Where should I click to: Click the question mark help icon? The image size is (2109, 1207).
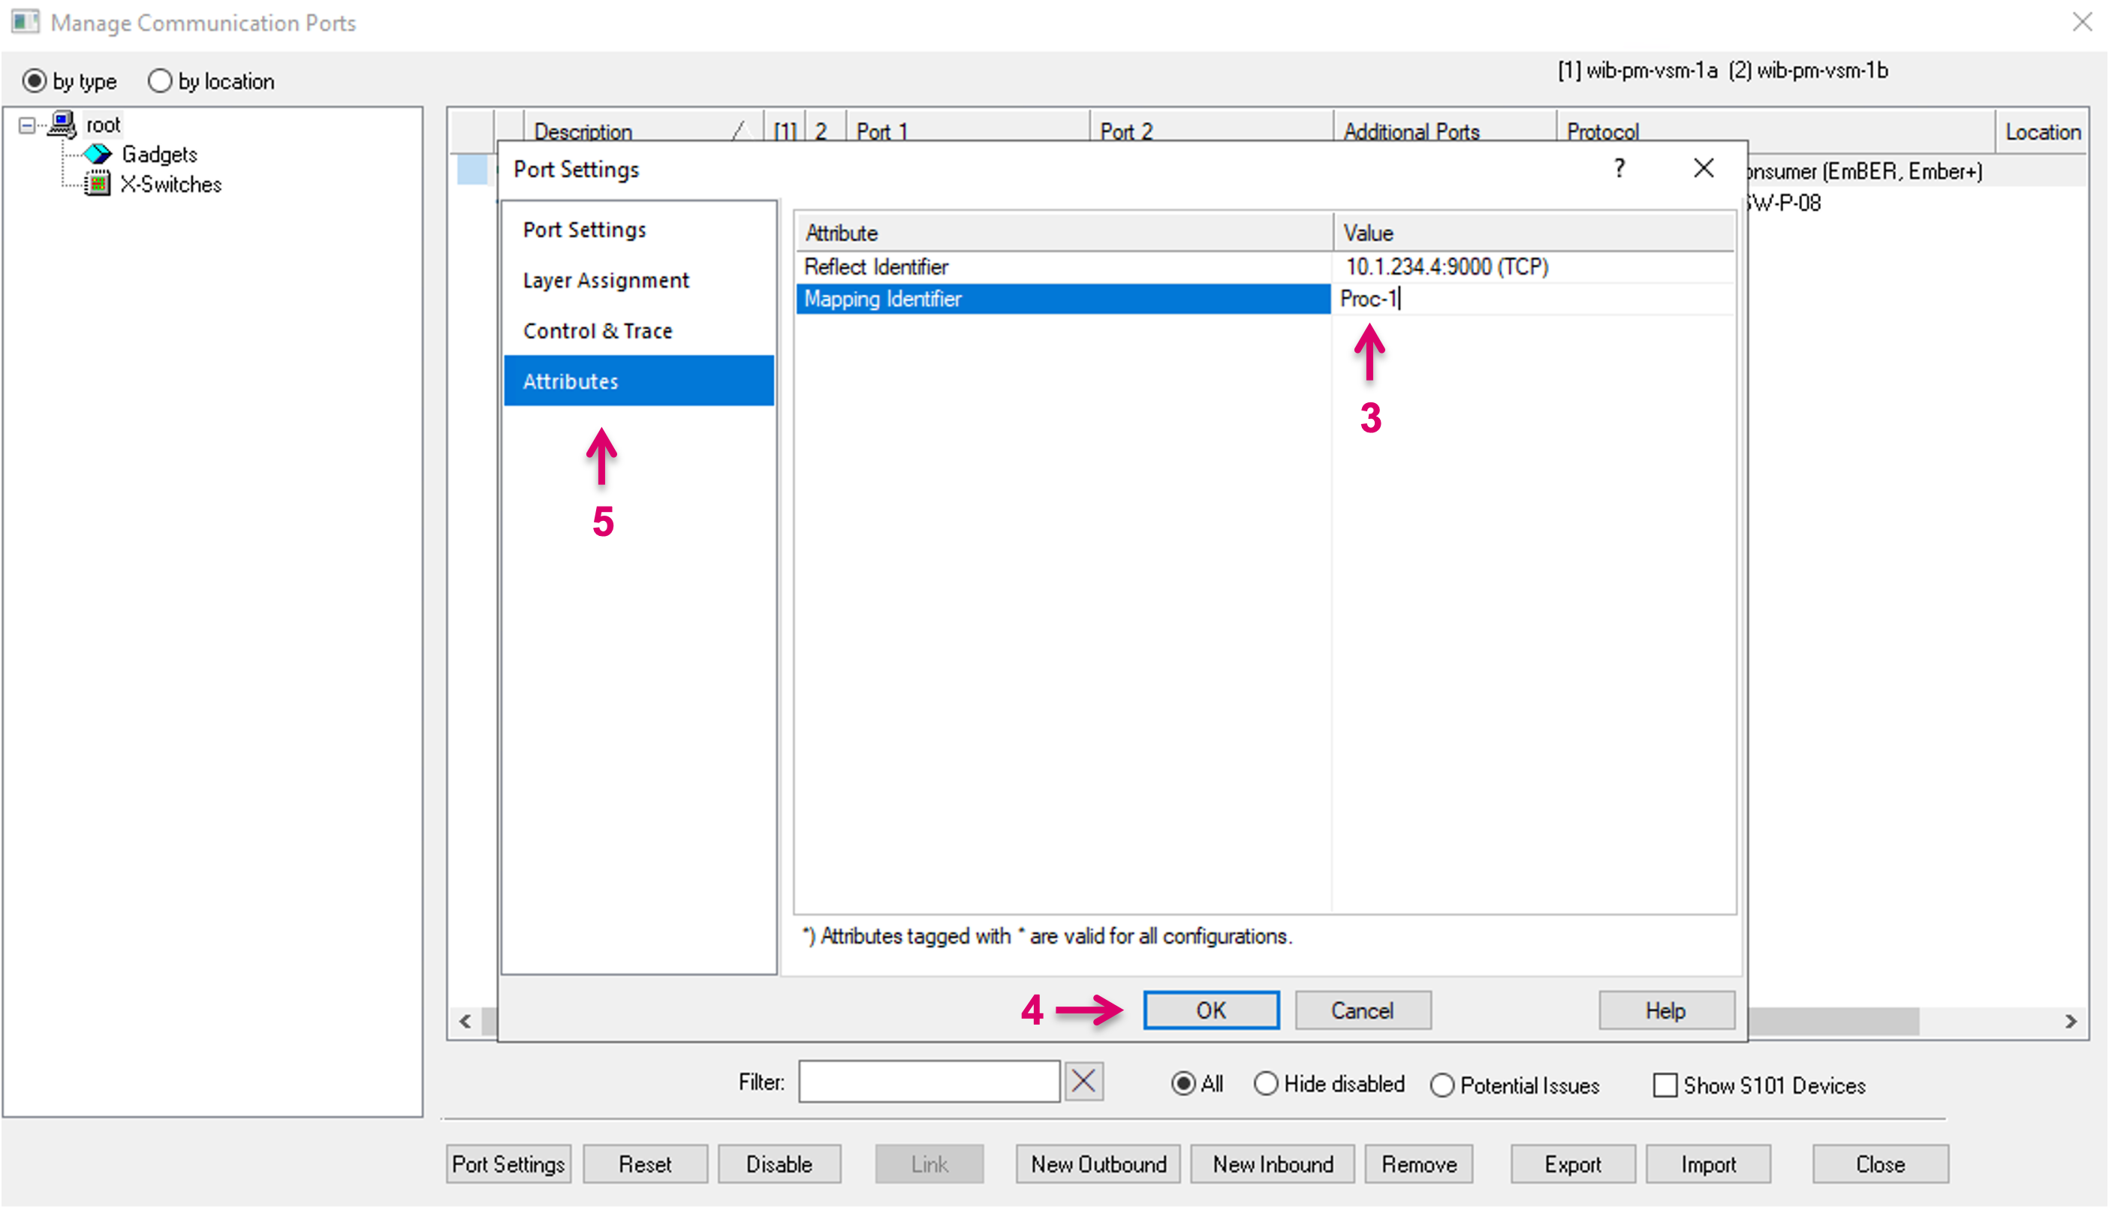(1619, 168)
